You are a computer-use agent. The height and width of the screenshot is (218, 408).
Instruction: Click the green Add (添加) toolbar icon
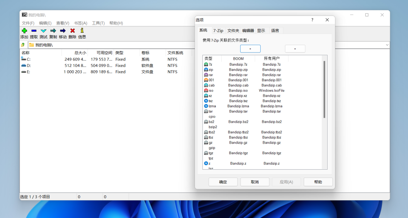pyautogui.click(x=24, y=31)
